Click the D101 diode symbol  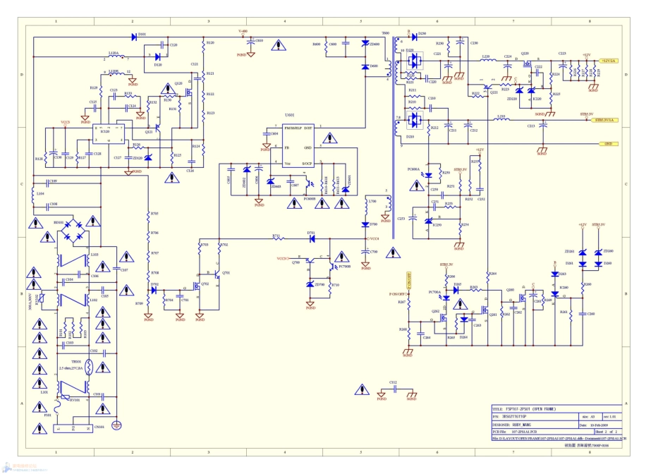133,34
